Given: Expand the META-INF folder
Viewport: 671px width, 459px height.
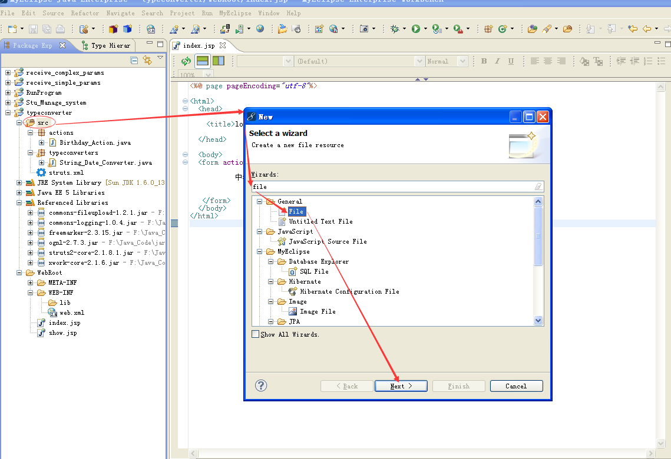Looking at the screenshot, I should point(31,282).
